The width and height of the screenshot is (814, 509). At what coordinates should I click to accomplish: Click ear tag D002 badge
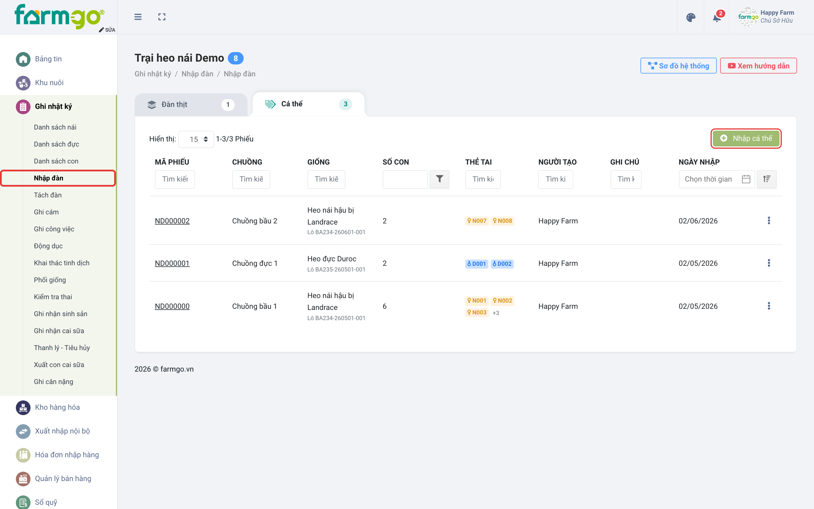[502, 264]
